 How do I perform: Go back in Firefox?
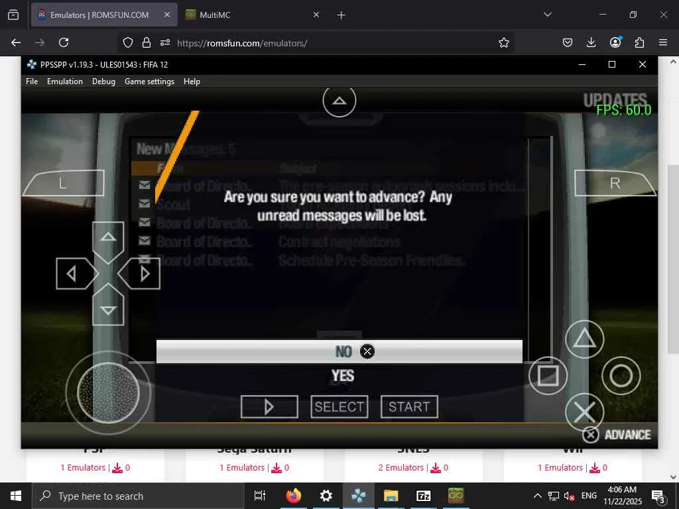click(16, 42)
